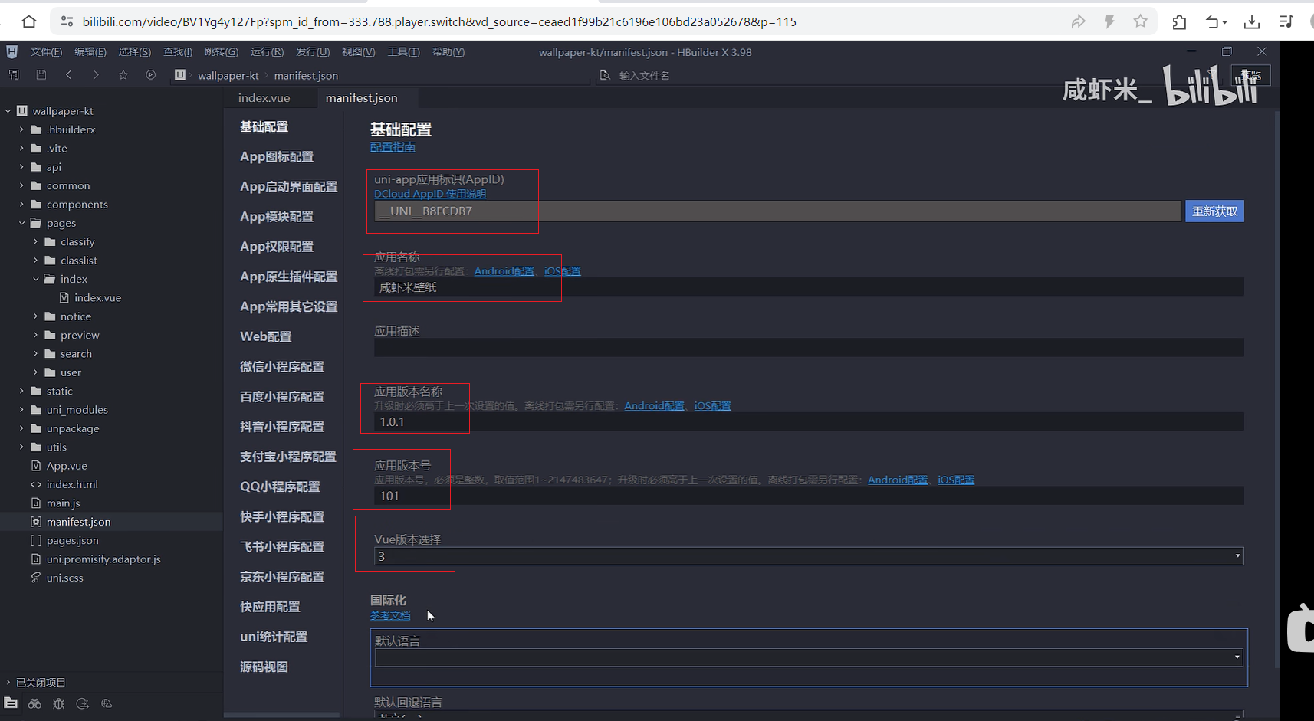Open the App图标配置 section
The height and width of the screenshot is (721, 1314).
click(x=277, y=156)
